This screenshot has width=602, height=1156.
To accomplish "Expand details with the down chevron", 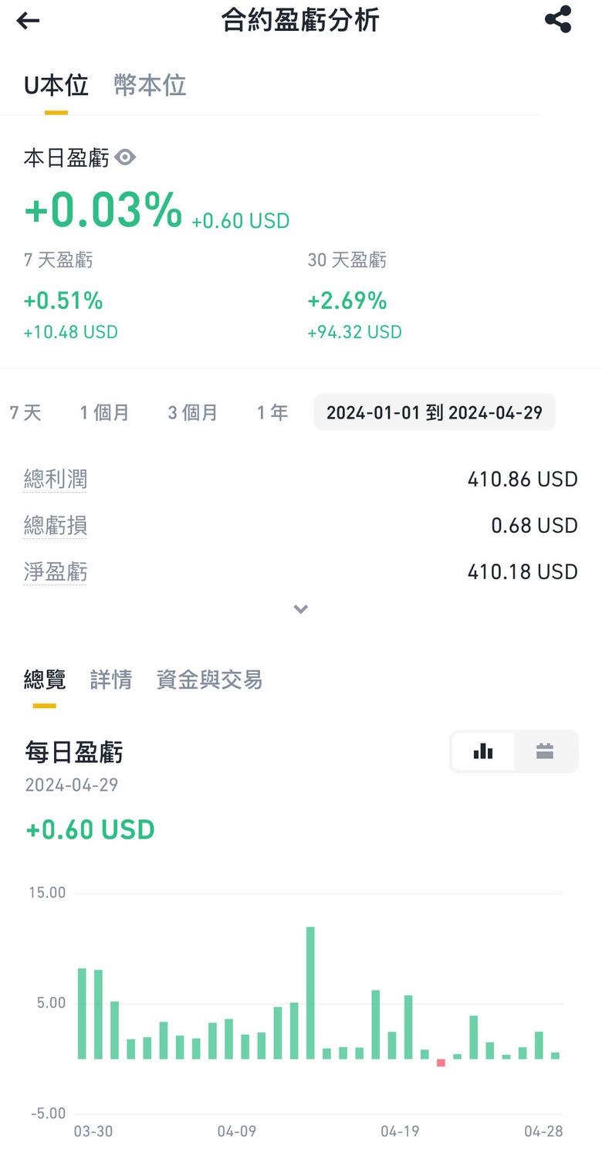I will (x=301, y=609).
